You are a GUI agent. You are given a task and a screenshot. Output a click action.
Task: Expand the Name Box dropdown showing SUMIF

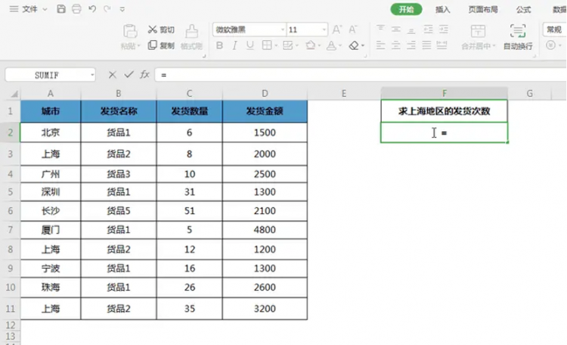coord(92,75)
